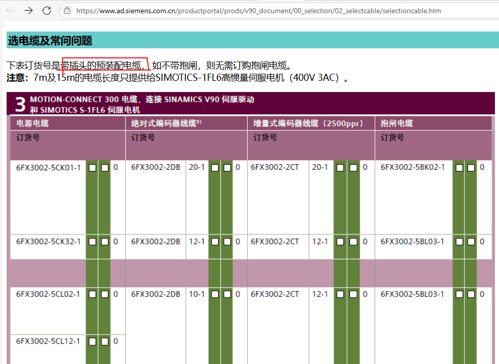Click first square box after 6FX3002-5CL12-1
The image size is (499, 364).
pos(93,342)
